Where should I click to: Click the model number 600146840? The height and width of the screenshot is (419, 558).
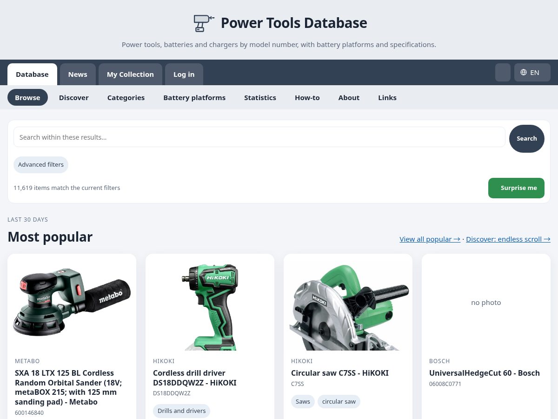point(29,413)
